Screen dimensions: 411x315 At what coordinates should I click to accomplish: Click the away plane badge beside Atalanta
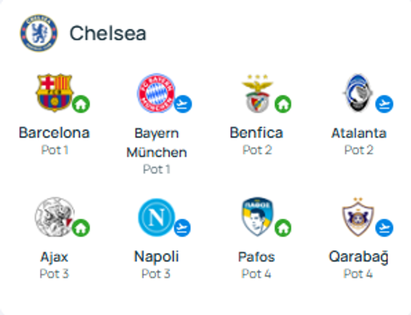click(x=384, y=104)
